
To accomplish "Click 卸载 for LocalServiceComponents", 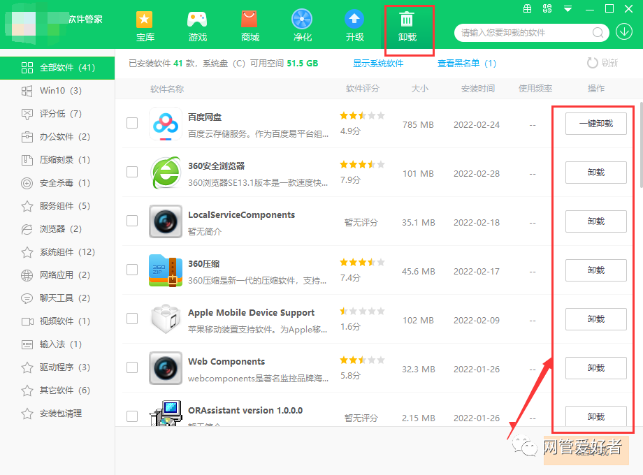I will (596, 221).
